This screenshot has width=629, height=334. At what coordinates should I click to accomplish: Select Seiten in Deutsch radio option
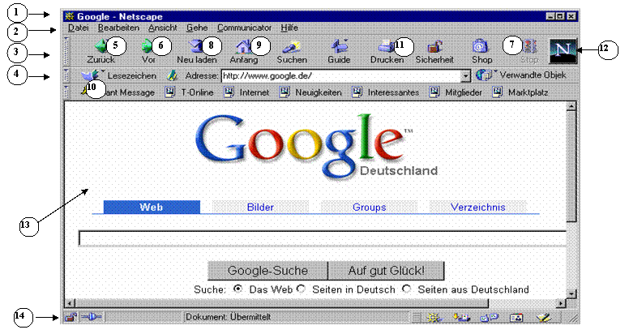click(301, 289)
